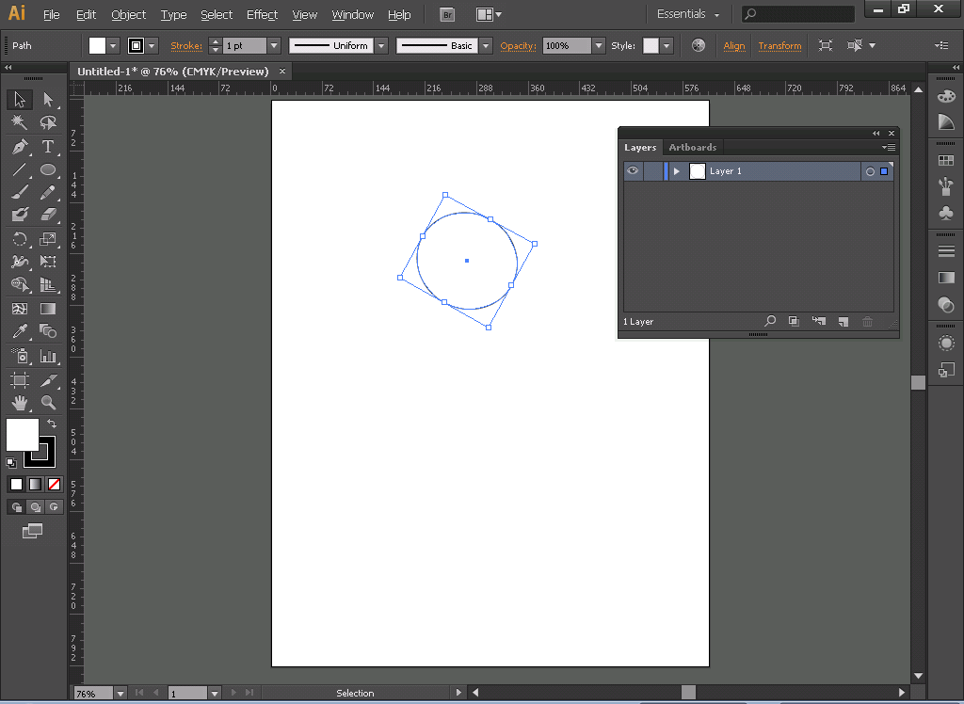Select the Perspective Grid tool
The width and height of the screenshot is (964, 704).
tap(48, 284)
